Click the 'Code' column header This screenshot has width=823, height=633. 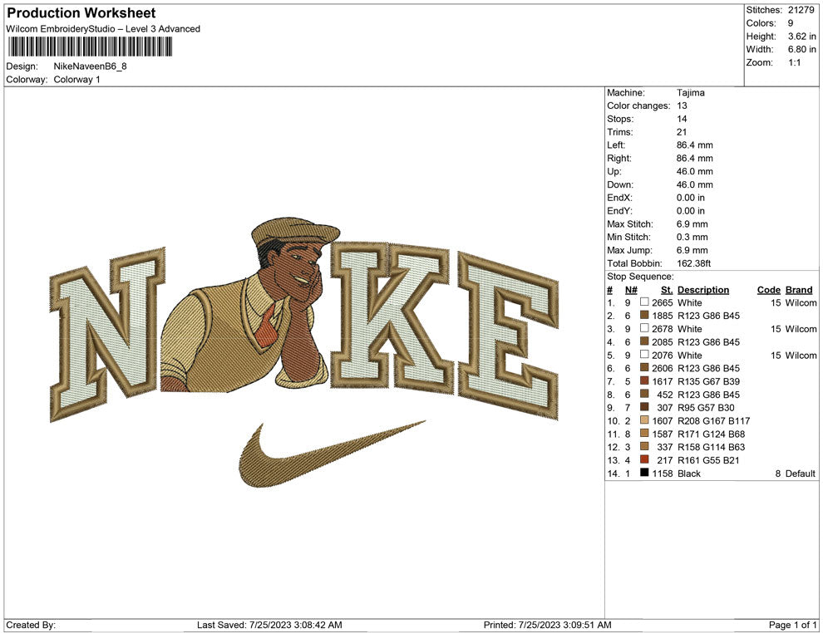point(769,289)
